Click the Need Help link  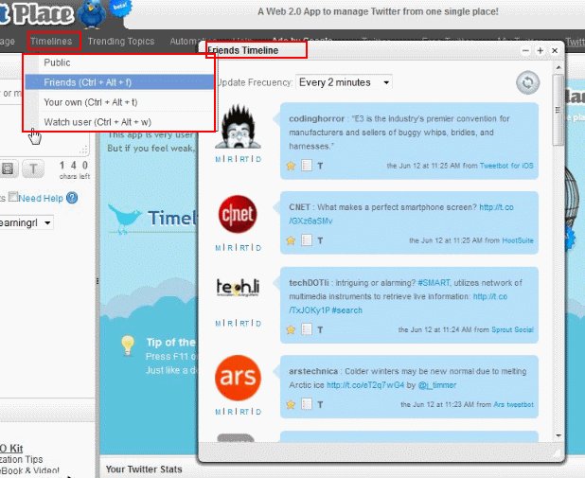(x=41, y=198)
